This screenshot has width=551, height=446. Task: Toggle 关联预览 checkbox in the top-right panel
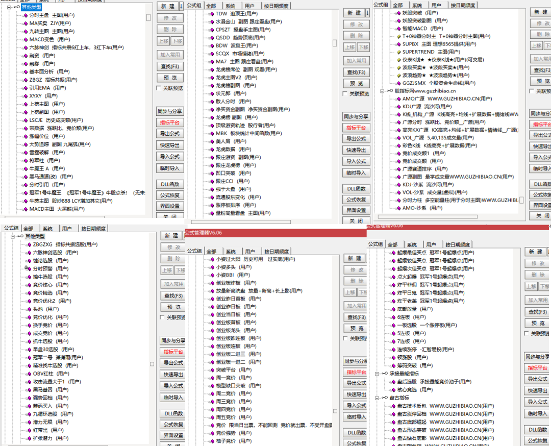[x=532, y=91]
